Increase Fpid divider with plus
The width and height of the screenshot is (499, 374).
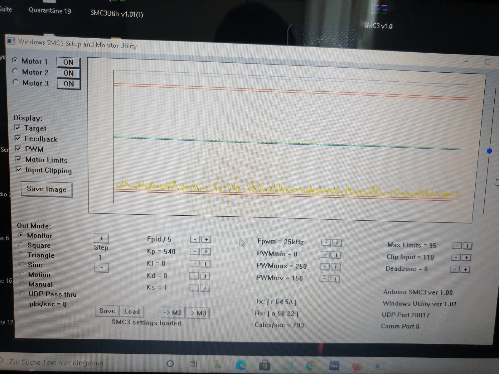pos(206,239)
